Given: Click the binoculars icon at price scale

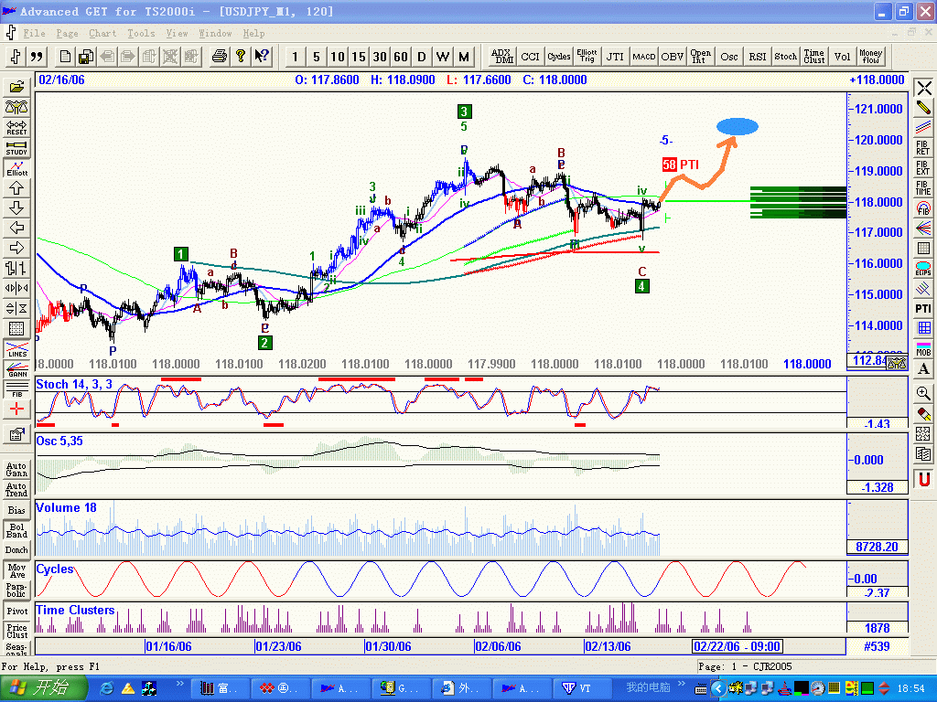Looking at the screenshot, I should click(x=897, y=363).
